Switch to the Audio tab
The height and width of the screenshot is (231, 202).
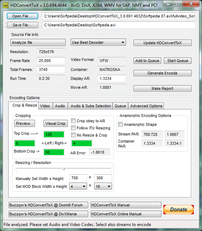(60, 106)
